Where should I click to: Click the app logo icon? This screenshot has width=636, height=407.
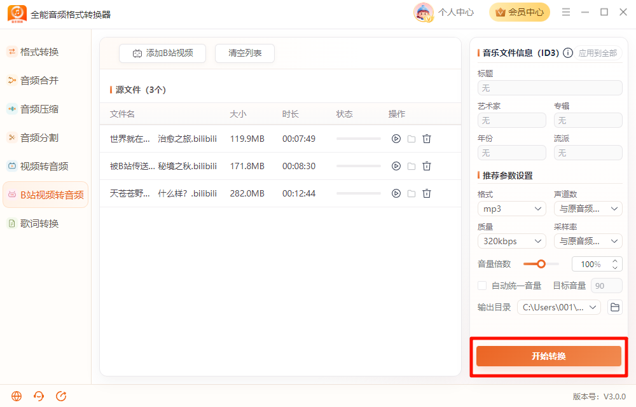pos(17,14)
